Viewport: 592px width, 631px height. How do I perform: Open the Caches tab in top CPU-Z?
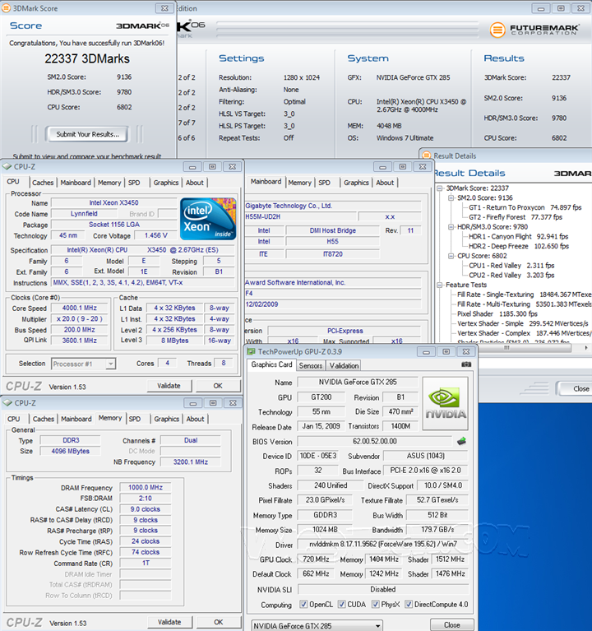[43, 183]
